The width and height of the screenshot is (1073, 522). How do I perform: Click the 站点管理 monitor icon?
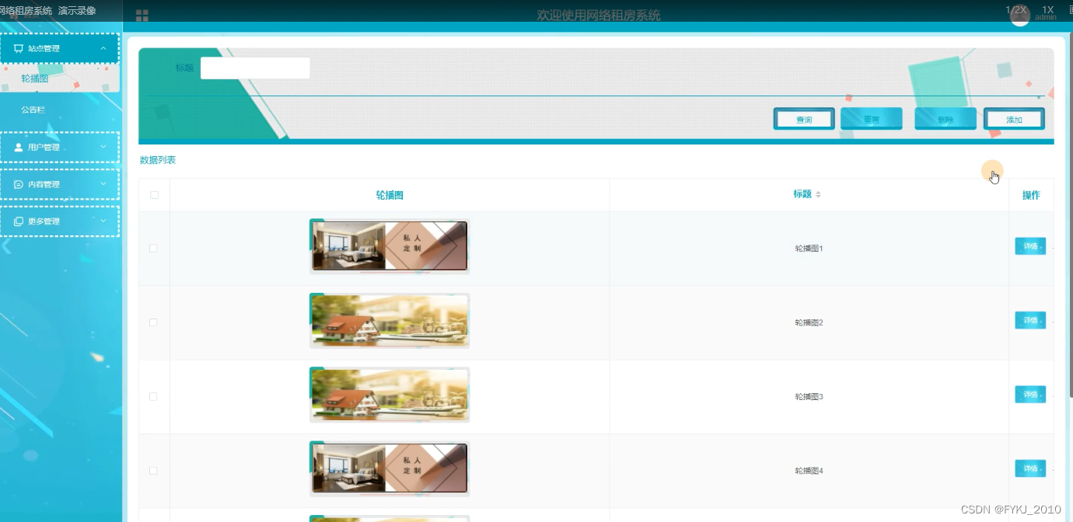[x=19, y=48]
